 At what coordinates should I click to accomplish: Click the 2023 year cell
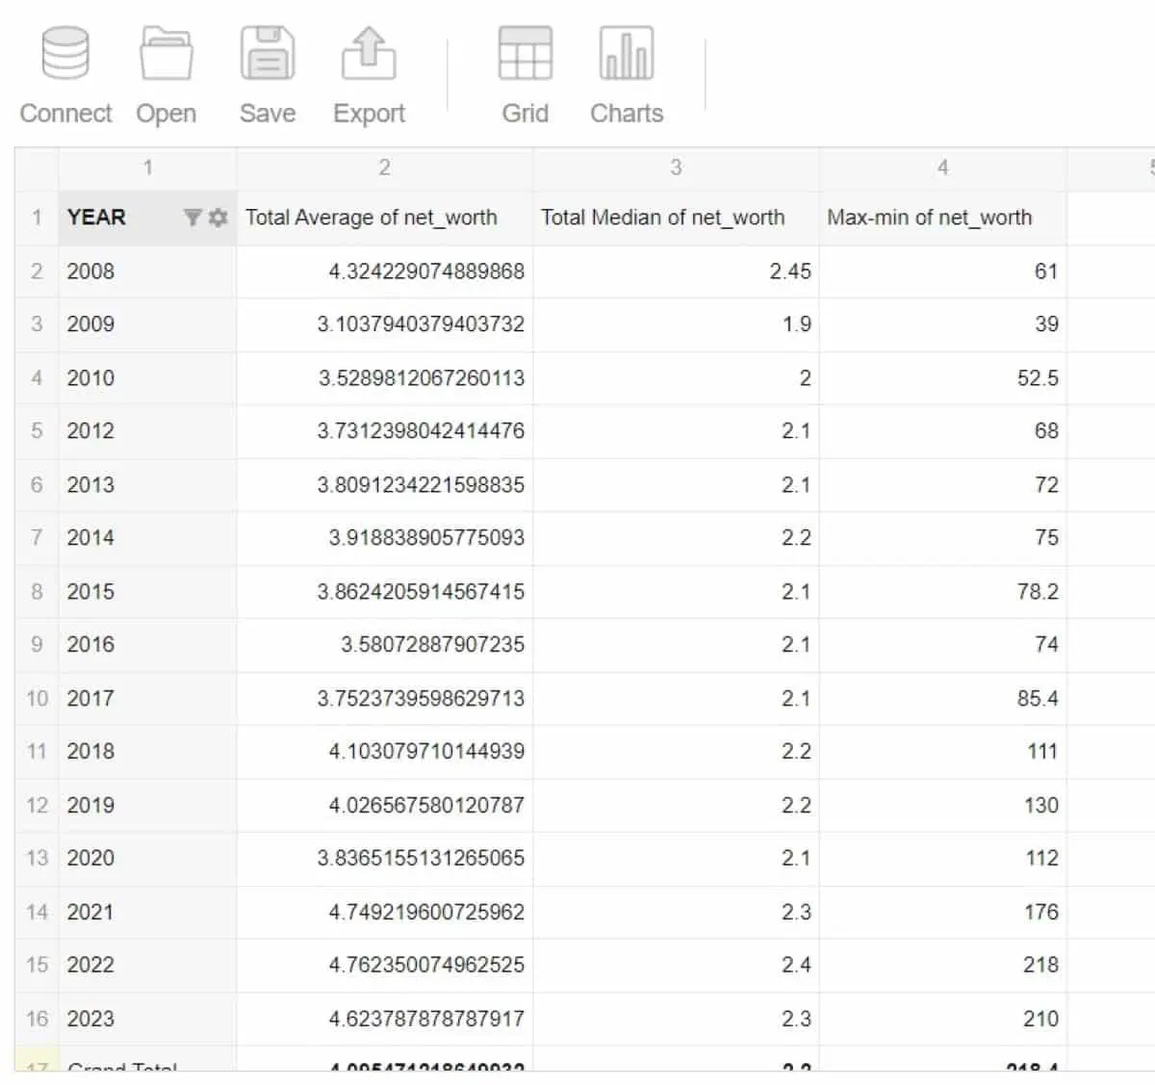[90, 1019]
